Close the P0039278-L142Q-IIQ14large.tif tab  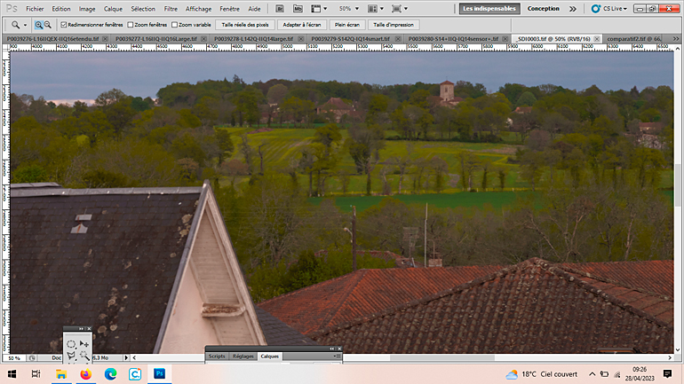[x=301, y=39]
